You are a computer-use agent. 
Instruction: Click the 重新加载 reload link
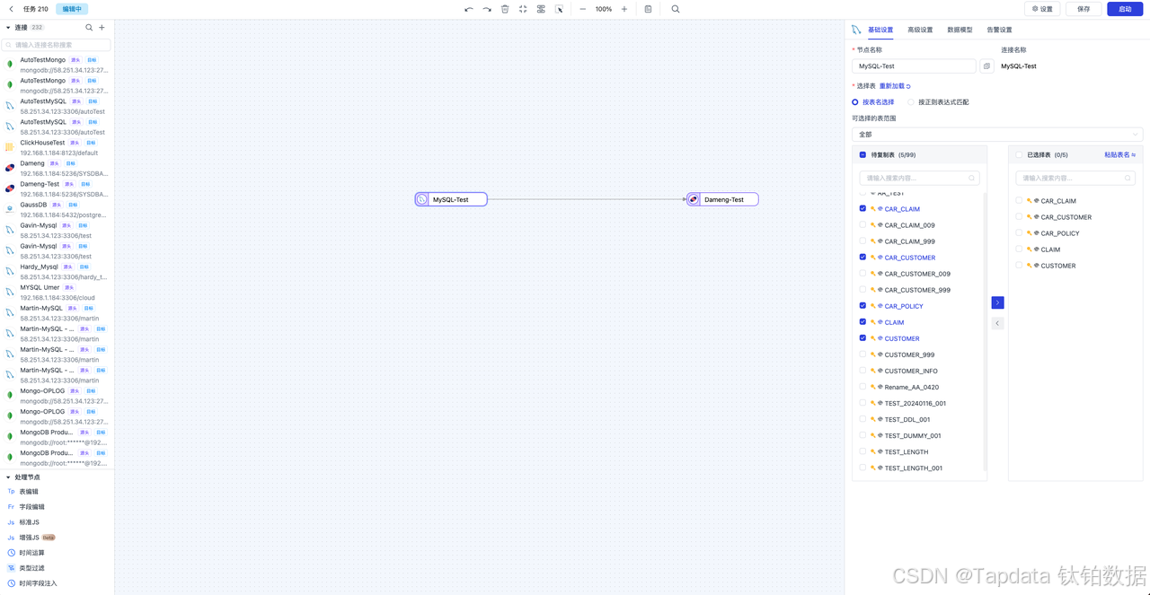pos(895,86)
